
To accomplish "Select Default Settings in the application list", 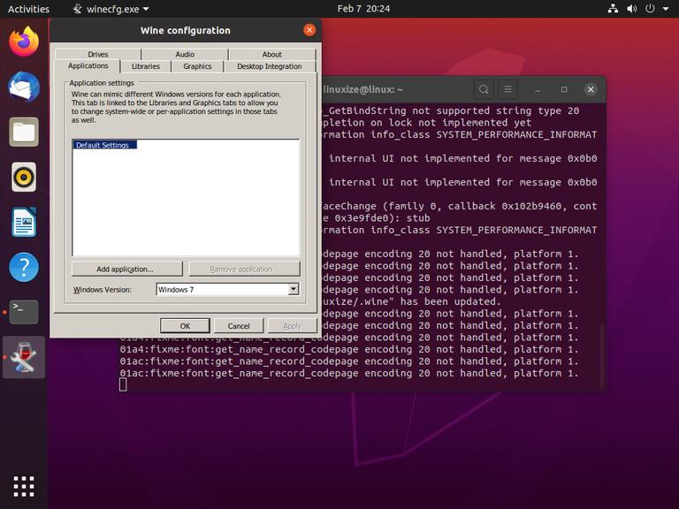I will coord(103,145).
